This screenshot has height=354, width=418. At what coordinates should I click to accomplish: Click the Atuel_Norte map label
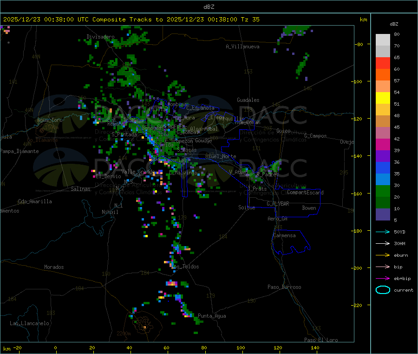[221, 156]
